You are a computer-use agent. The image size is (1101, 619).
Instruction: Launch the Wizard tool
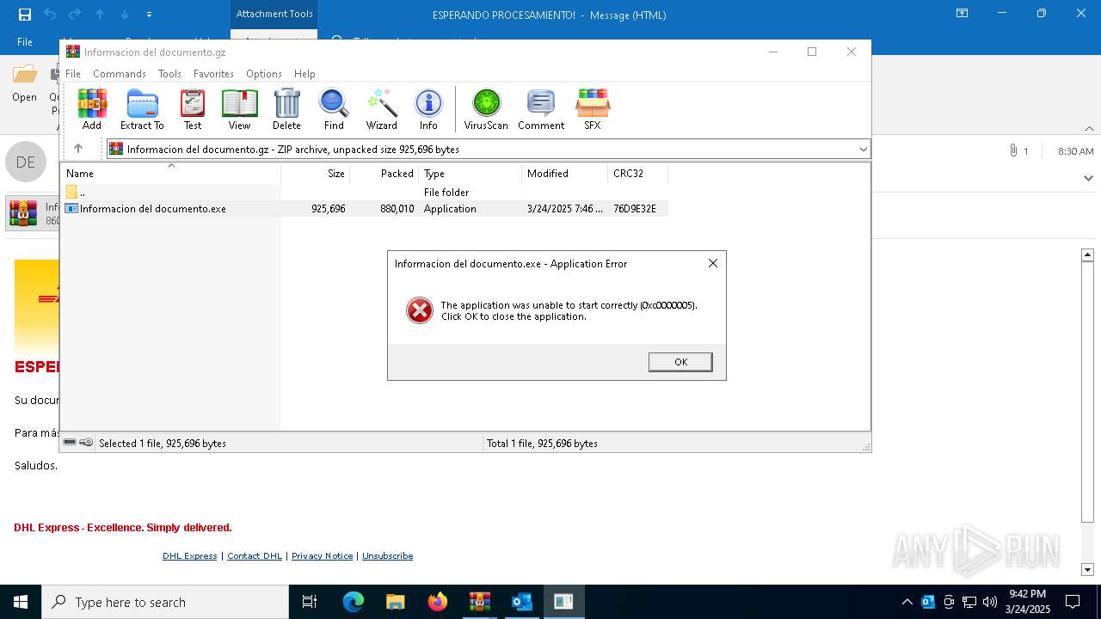[381, 109]
